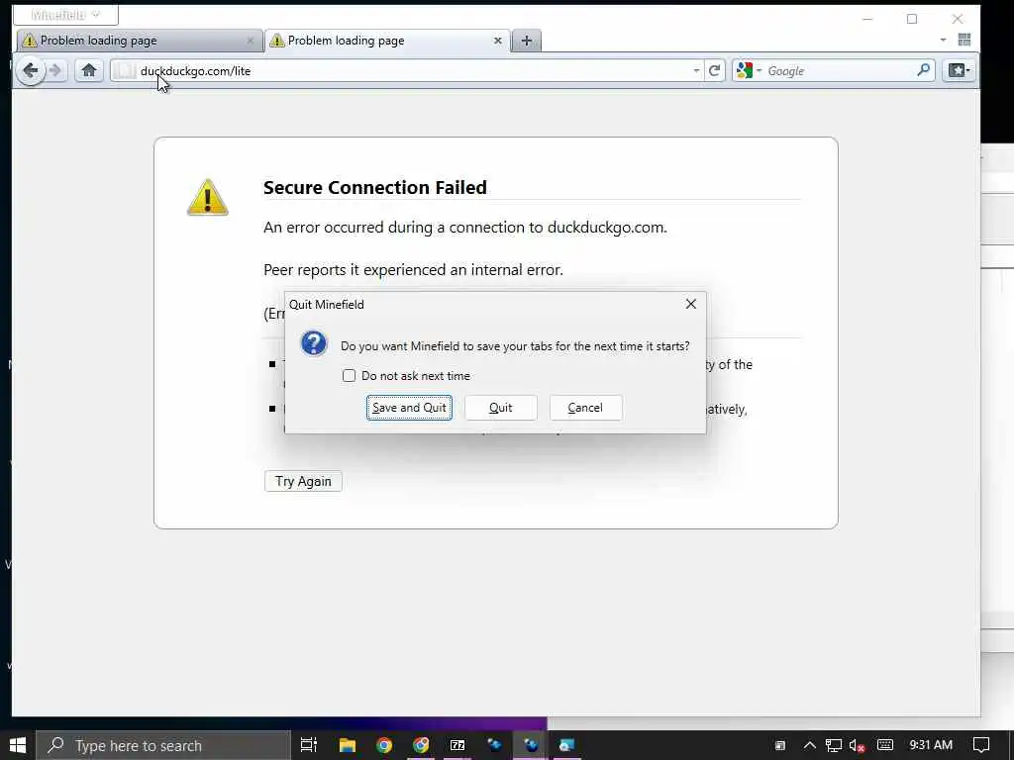The width and height of the screenshot is (1014, 760).
Task: Go to the home page icon
Action: (88, 70)
